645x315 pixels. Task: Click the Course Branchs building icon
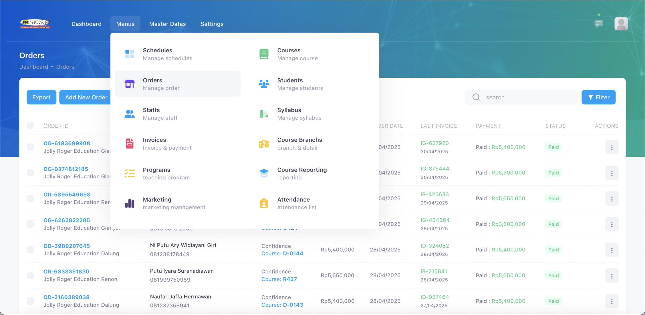(264, 144)
